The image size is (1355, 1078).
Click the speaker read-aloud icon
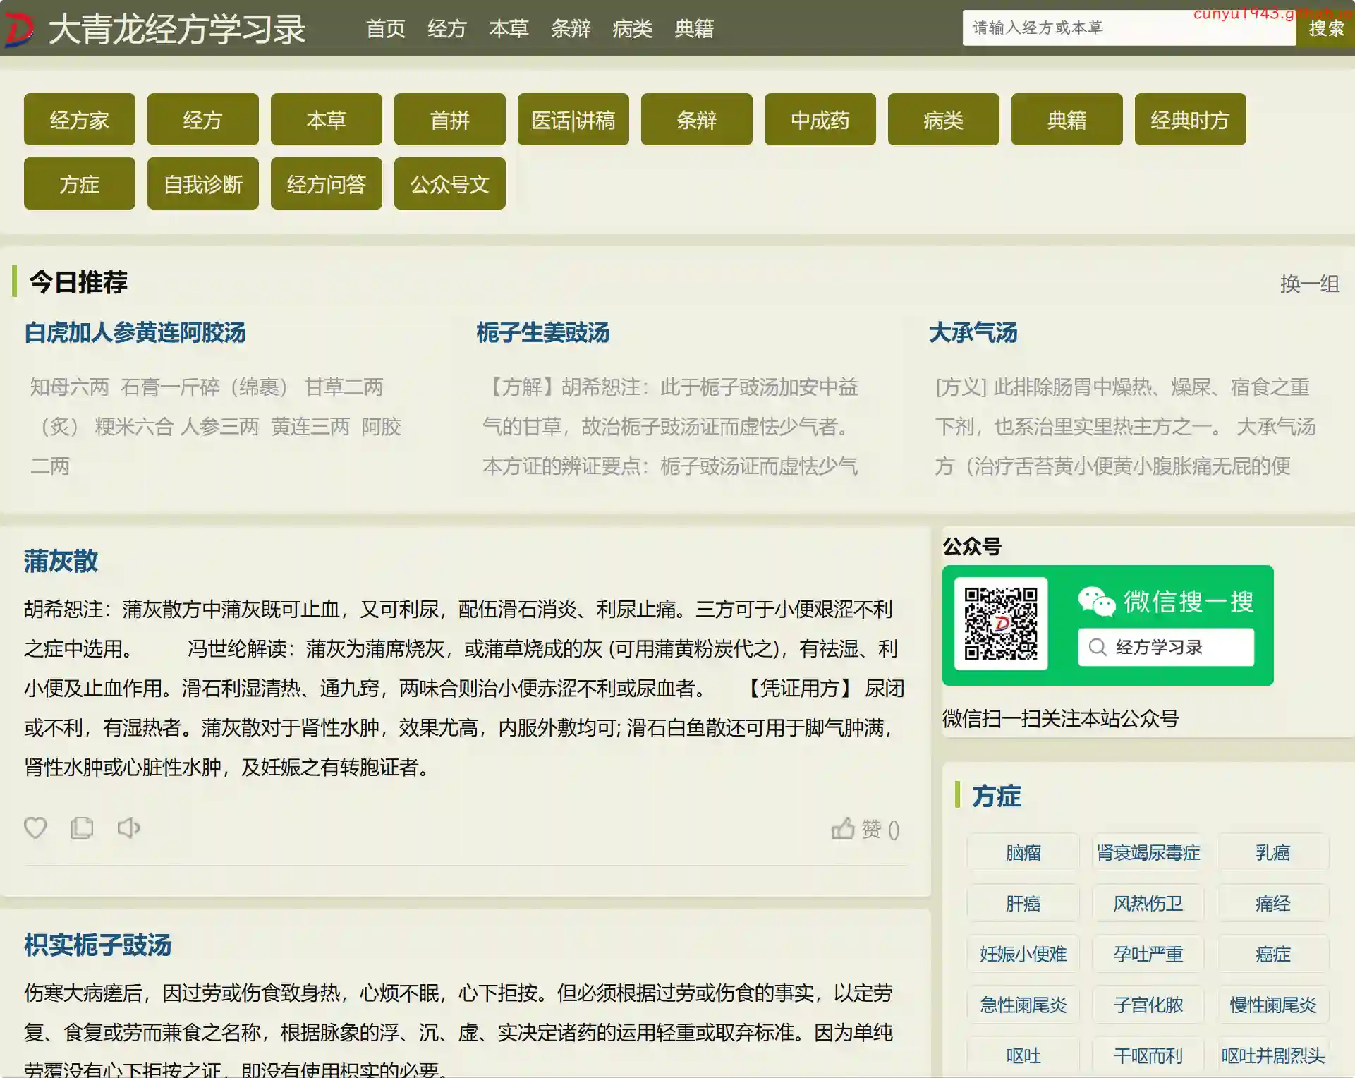(x=129, y=828)
